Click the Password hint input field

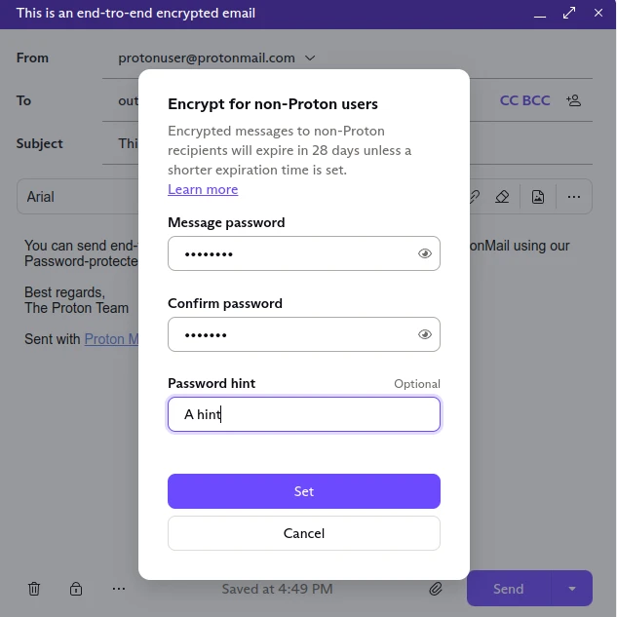(x=304, y=414)
